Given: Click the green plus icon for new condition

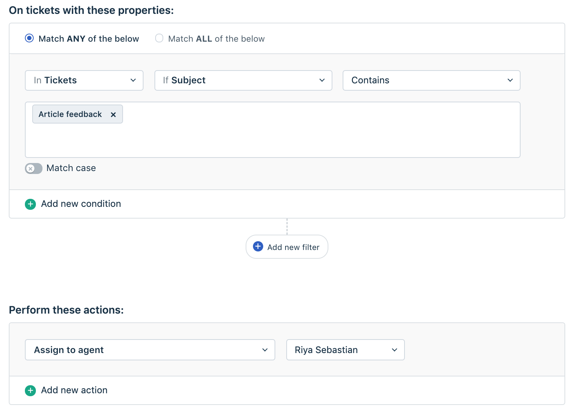Looking at the screenshot, I should tap(30, 204).
